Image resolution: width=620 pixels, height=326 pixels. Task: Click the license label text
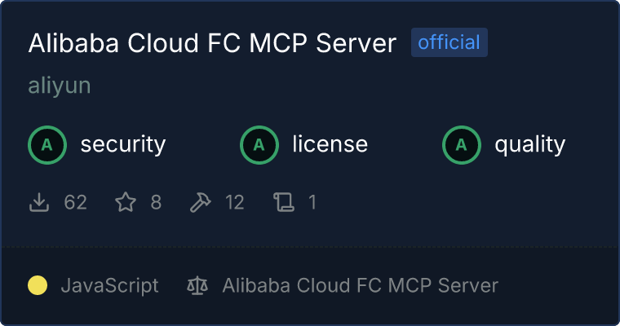tap(330, 145)
